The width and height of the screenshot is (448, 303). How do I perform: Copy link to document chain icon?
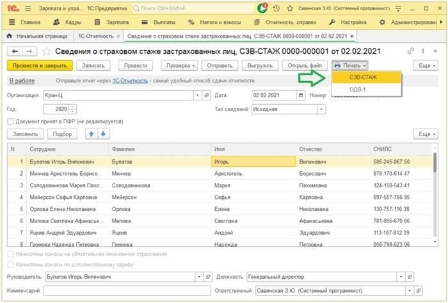coord(411,51)
